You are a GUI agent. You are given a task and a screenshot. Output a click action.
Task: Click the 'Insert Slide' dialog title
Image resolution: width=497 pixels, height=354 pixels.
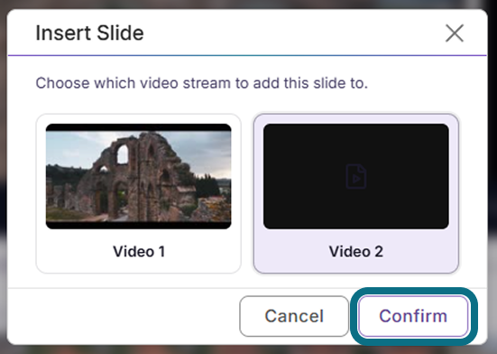(89, 33)
